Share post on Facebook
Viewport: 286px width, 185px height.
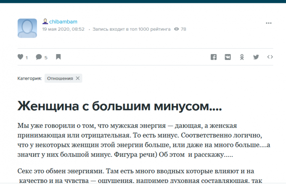tap(214, 57)
